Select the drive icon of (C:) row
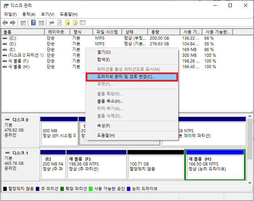The height and width of the screenshot is (201, 254). tap(5, 38)
